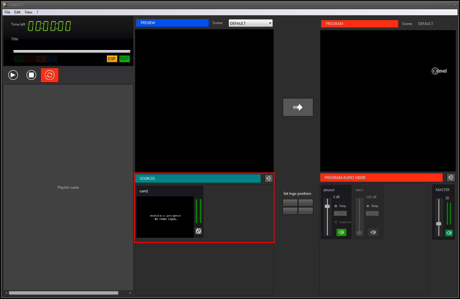The height and width of the screenshot is (299, 460).
Task: Toggle the Audio out checkbox
Action: click(336, 222)
